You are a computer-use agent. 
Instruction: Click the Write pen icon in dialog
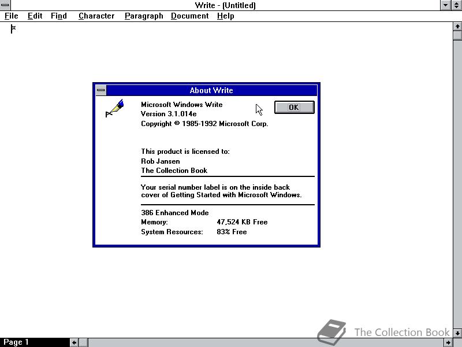pos(114,108)
